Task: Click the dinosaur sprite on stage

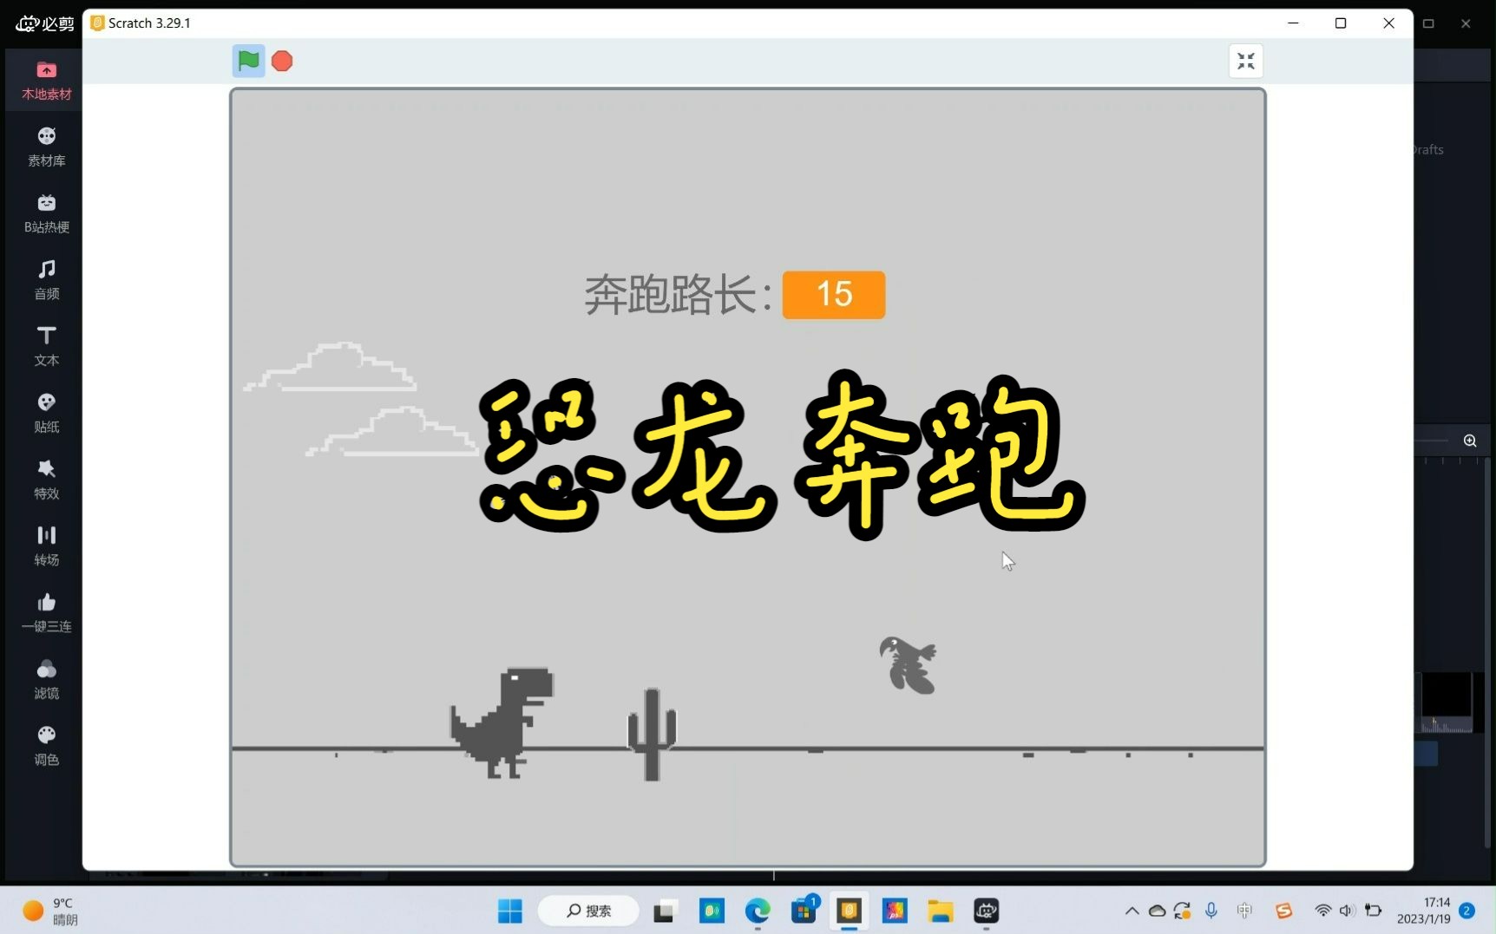Action: coord(502,722)
